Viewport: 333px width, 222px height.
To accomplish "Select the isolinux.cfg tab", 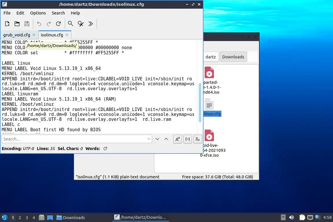I will point(52,35).
